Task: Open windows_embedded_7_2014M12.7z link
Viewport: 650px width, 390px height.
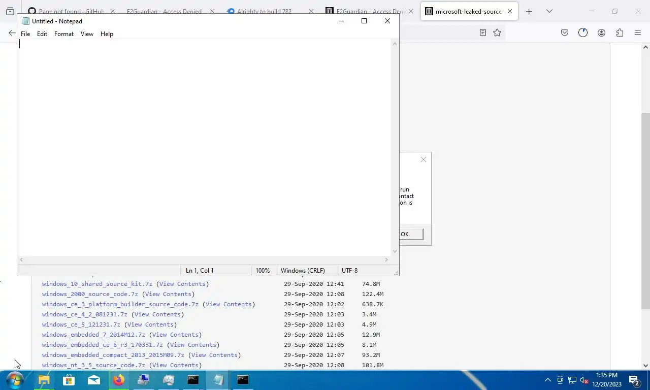Action: coord(93,335)
